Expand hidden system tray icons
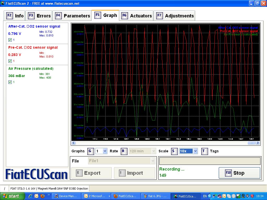 click(210, 196)
